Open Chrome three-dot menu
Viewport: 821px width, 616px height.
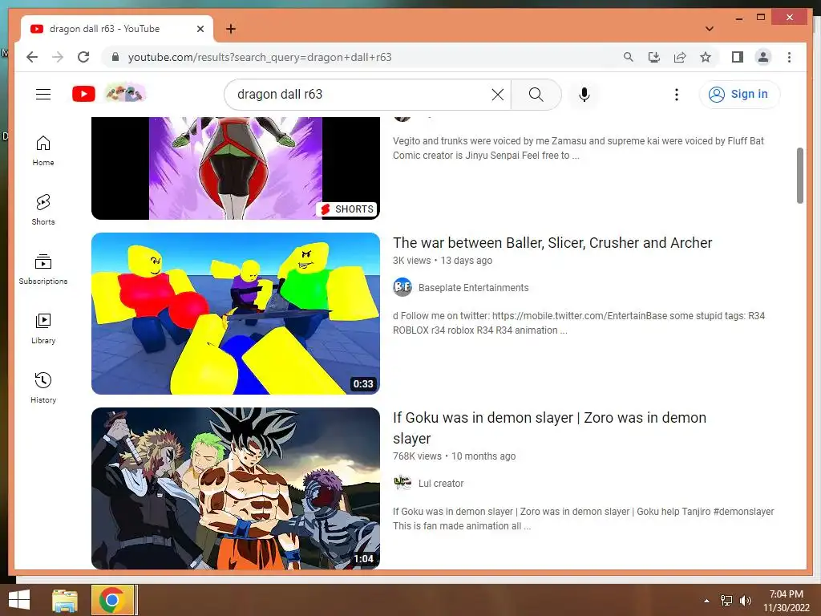point(789,57)
